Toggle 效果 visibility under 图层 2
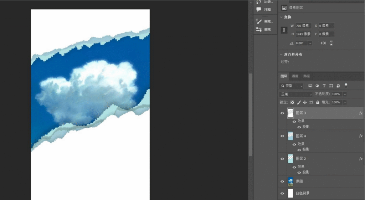 [294, 167]
